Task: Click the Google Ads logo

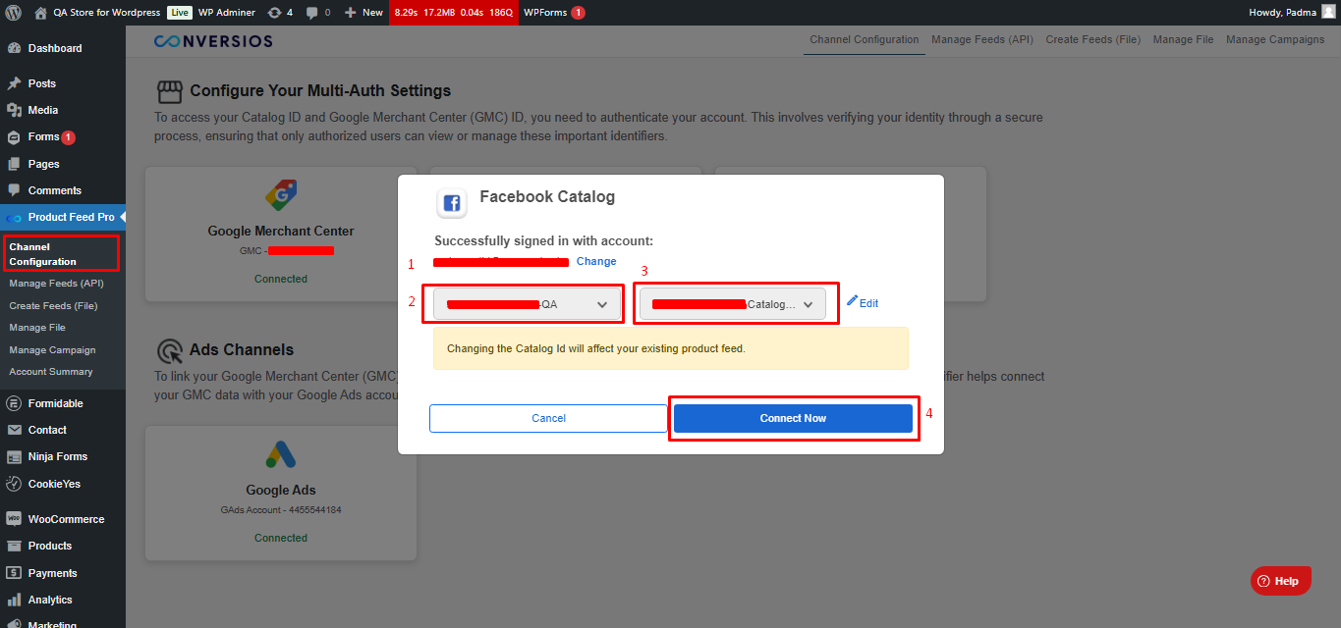Action: [281, 454]
